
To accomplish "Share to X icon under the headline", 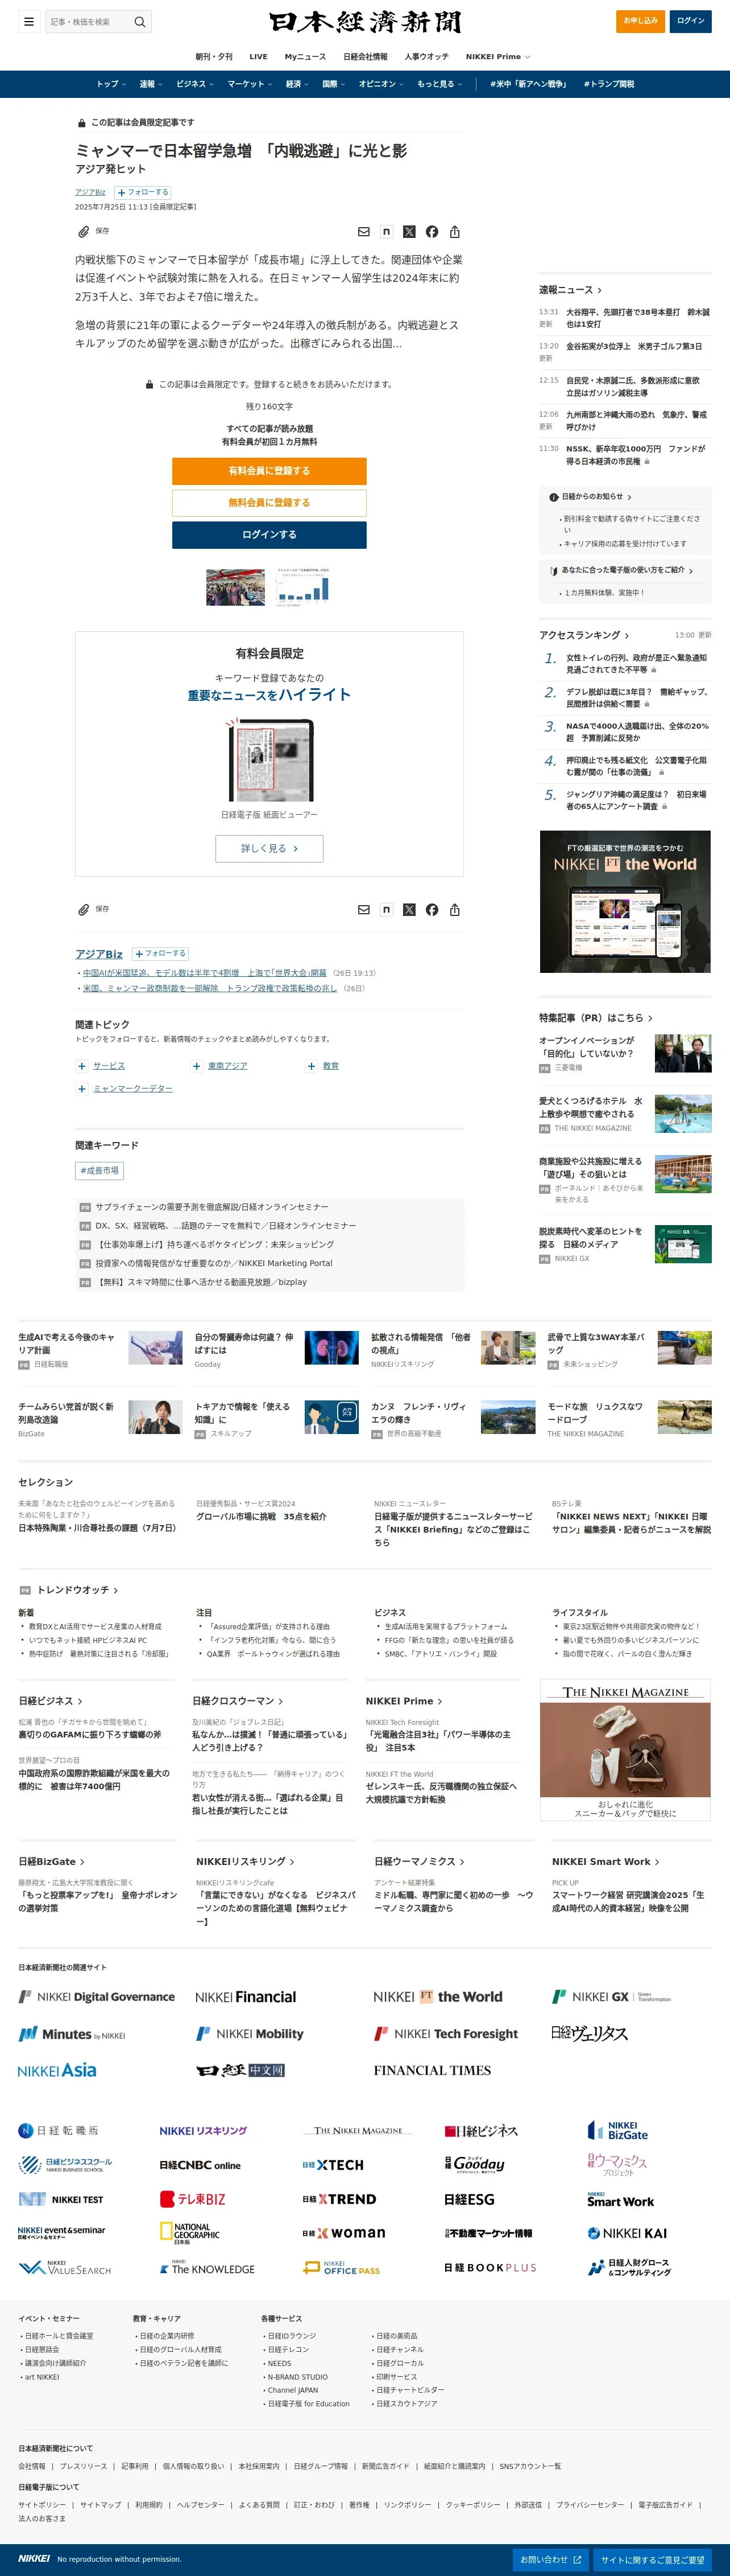I will [x=409, y=232].
